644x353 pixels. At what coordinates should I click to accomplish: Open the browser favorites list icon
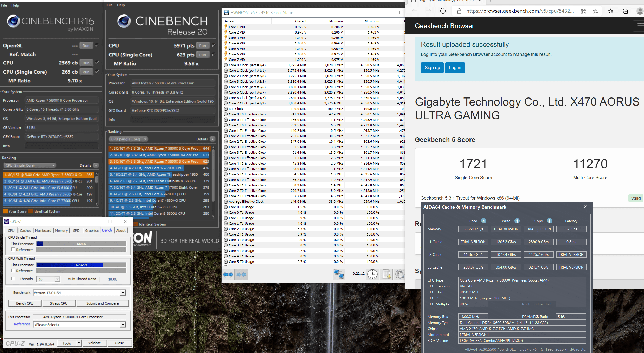click(611, 11)
